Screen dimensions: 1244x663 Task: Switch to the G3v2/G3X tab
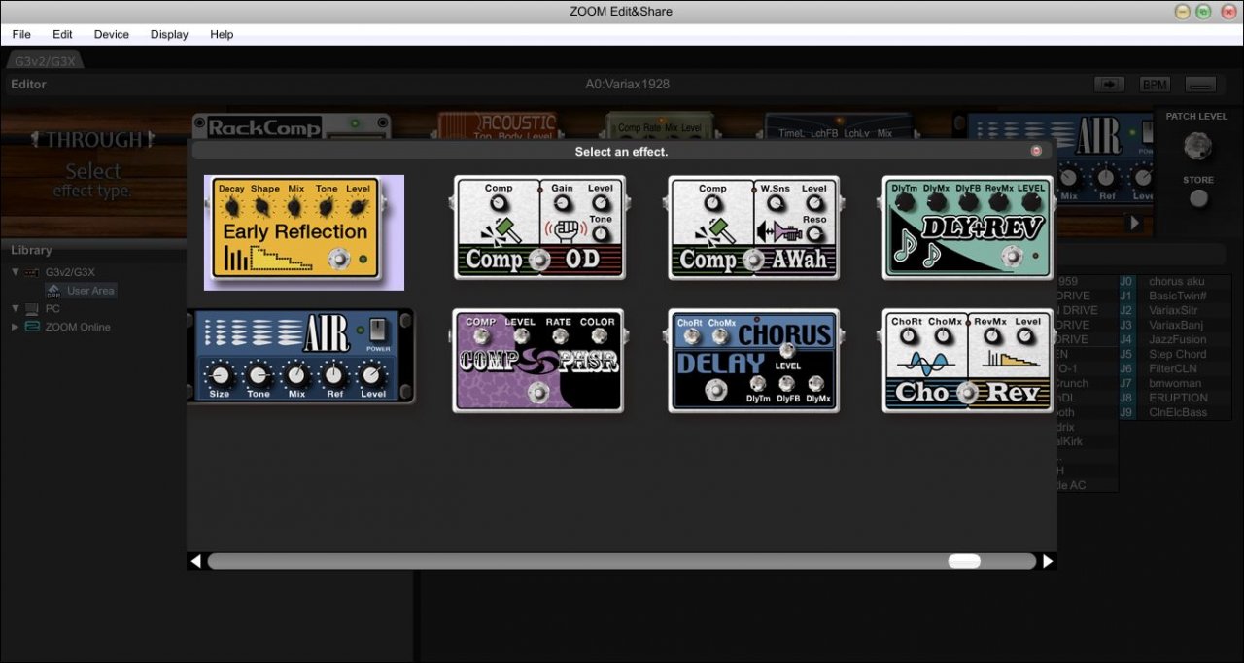pyautogui.click(x=45, y=61)
